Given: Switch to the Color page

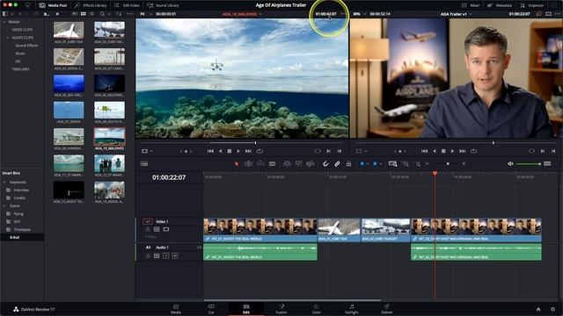Looking at the screenshot, I should pos(317,309).
